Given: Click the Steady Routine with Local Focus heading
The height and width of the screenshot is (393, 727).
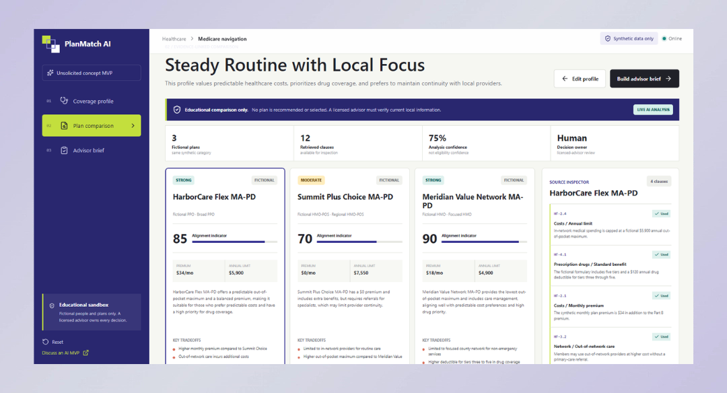Looking at the screenshot, I should [295, 65].
